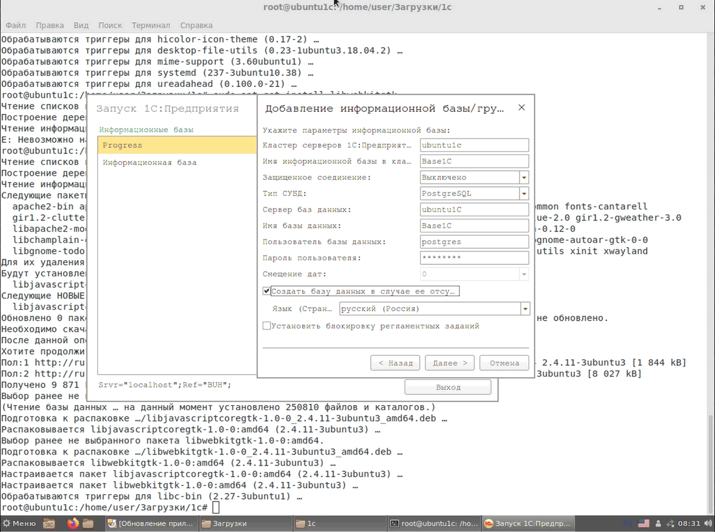Image resolution: width=715 pixels, height=532 pixels.
Task: Open the terminal Файл menu
Action: click(15, 26)
